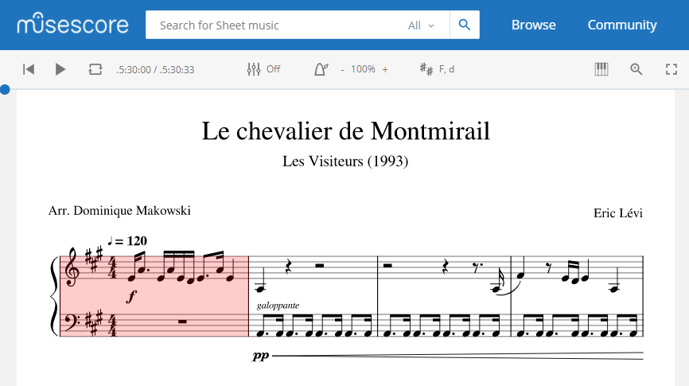
Task: Toggle the mixer Off label
Action: pos(274,69)
